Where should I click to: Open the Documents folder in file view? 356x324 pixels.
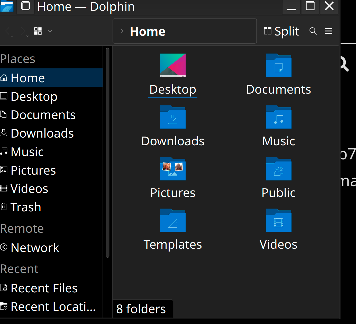coord(278,66)
